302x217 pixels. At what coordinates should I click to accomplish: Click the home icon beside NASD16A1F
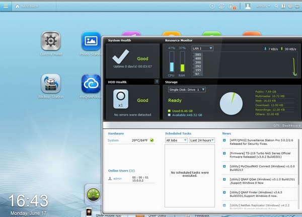tap(18, 7)
